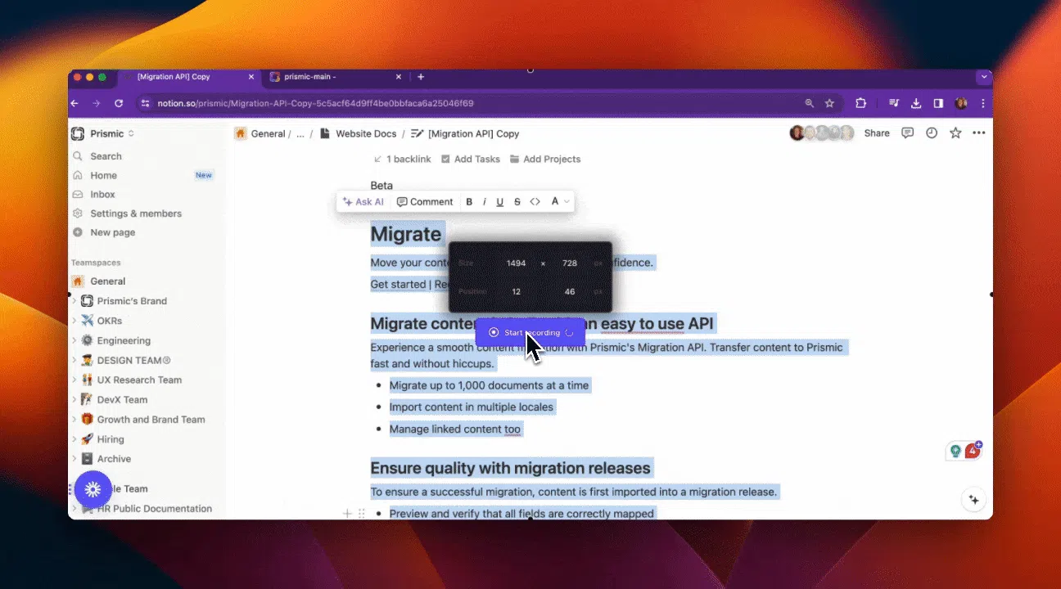Open the 1 backlink link
1061x589 pixels.
(407, 159)
